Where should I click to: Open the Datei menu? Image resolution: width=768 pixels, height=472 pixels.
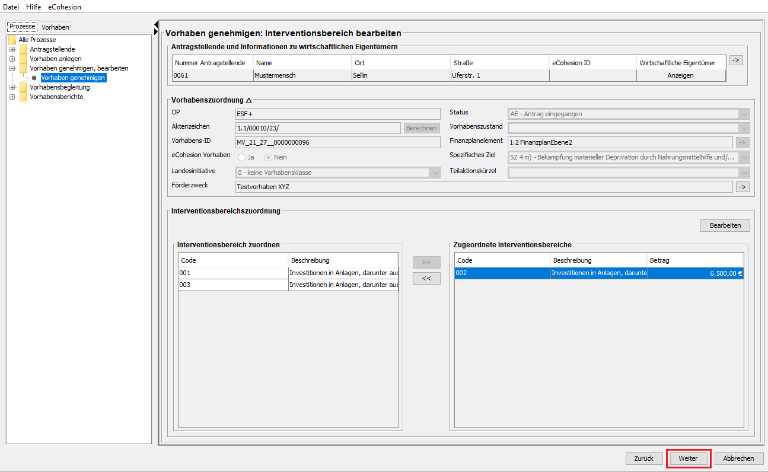[11, 7]
